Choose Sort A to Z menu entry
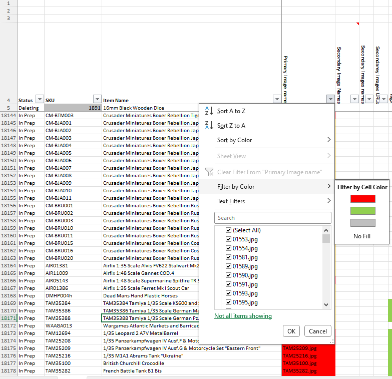The height and width of the screenshot is (379, 392). (267, 111)
